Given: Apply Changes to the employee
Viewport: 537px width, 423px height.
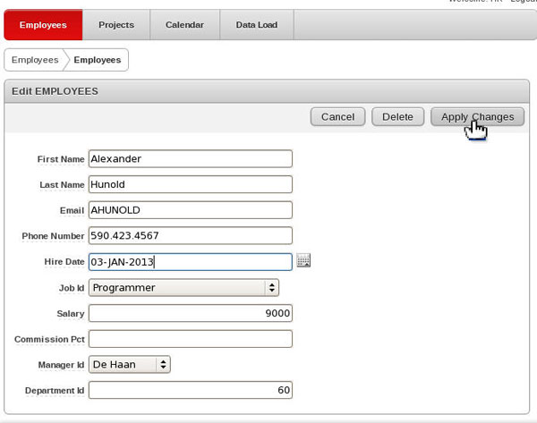Looking at the screenshot, I should (477, 117).
